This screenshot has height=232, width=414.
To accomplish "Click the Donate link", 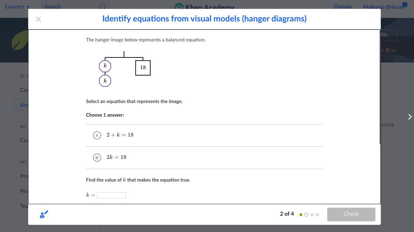I will pos(343,7).
